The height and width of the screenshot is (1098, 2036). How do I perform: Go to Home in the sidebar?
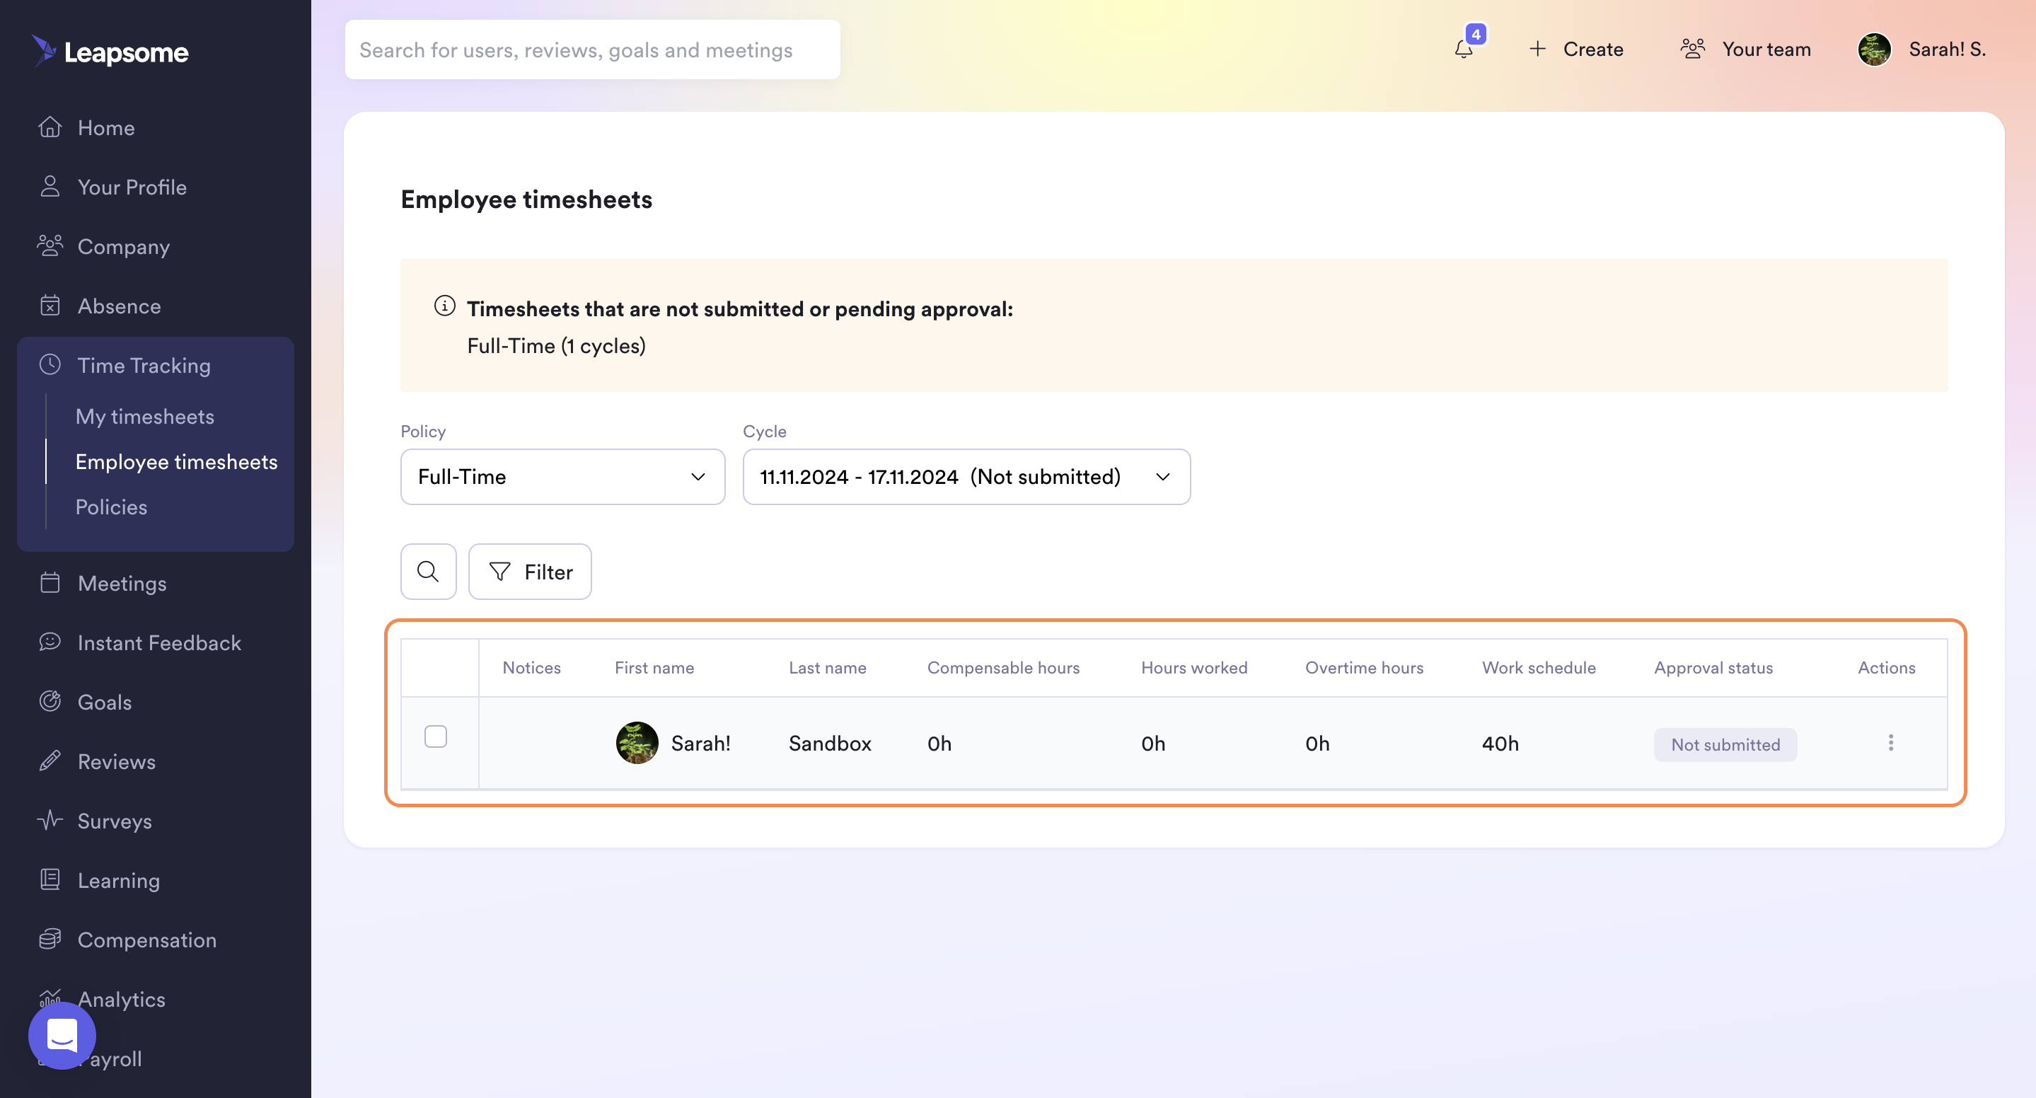pos(106,128)
